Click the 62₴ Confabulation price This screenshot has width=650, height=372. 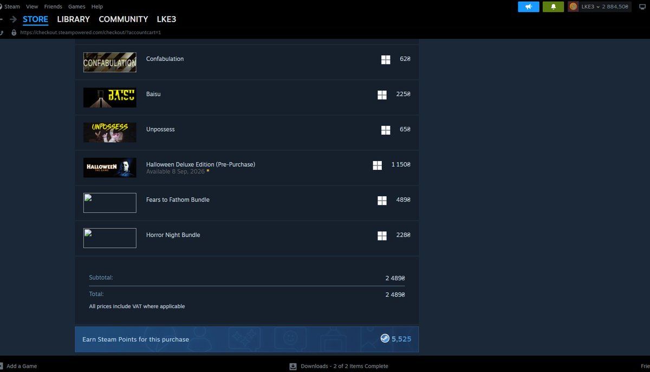(x=405, y=59)
